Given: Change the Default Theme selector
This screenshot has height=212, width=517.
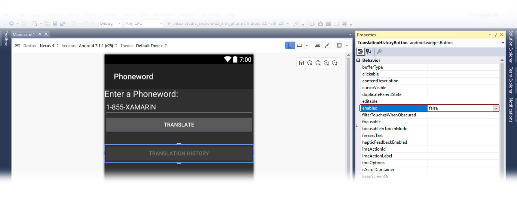Looking at the screenshot, I should [x=151, y=46].
